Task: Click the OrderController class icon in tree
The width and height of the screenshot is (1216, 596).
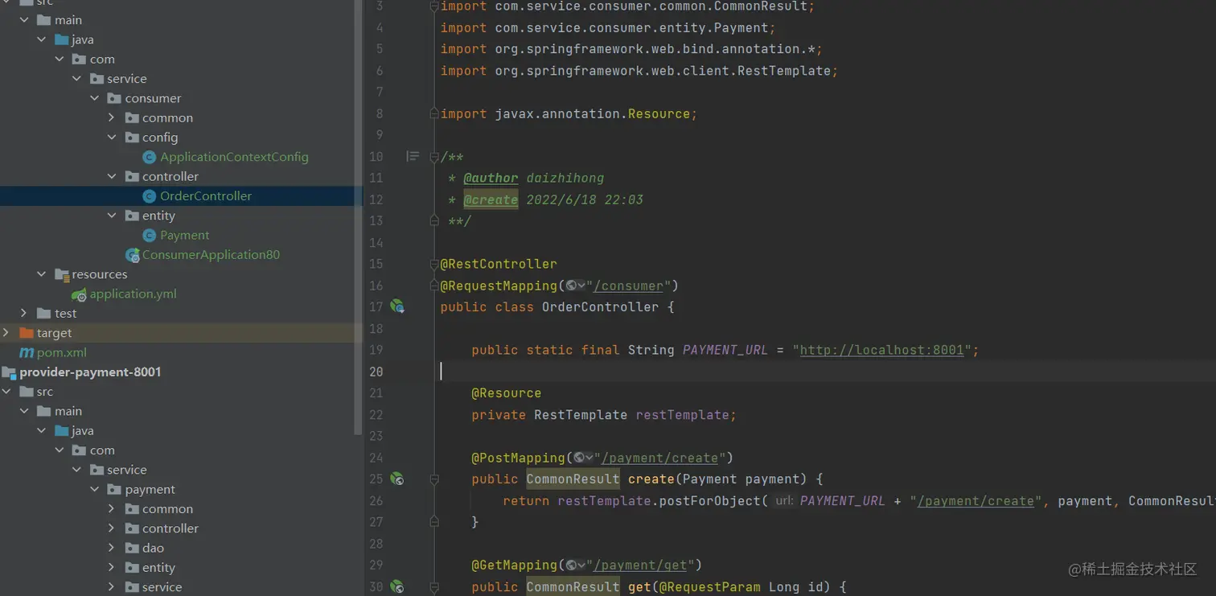Action: coord(149,196)
